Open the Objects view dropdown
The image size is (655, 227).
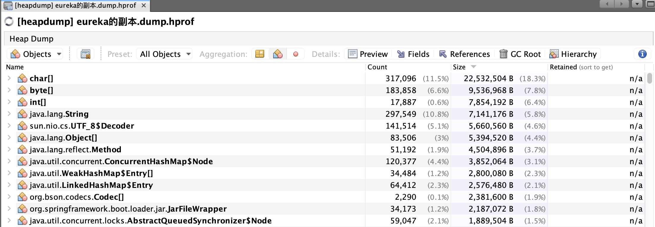(35, 54)
